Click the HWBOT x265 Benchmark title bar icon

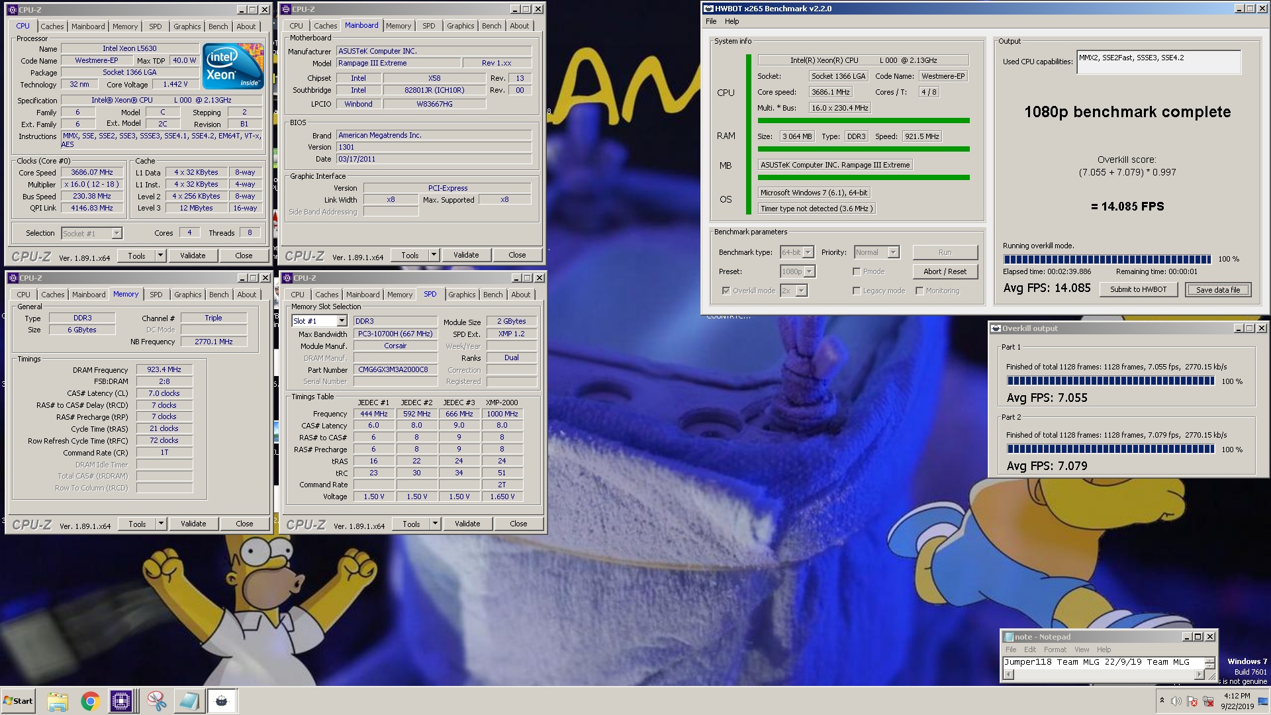pos(708,9)
